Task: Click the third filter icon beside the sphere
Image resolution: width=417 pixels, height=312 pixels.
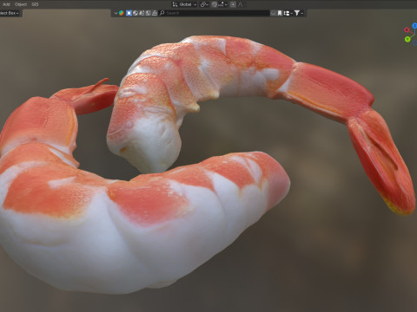Action: coord(142,13)
